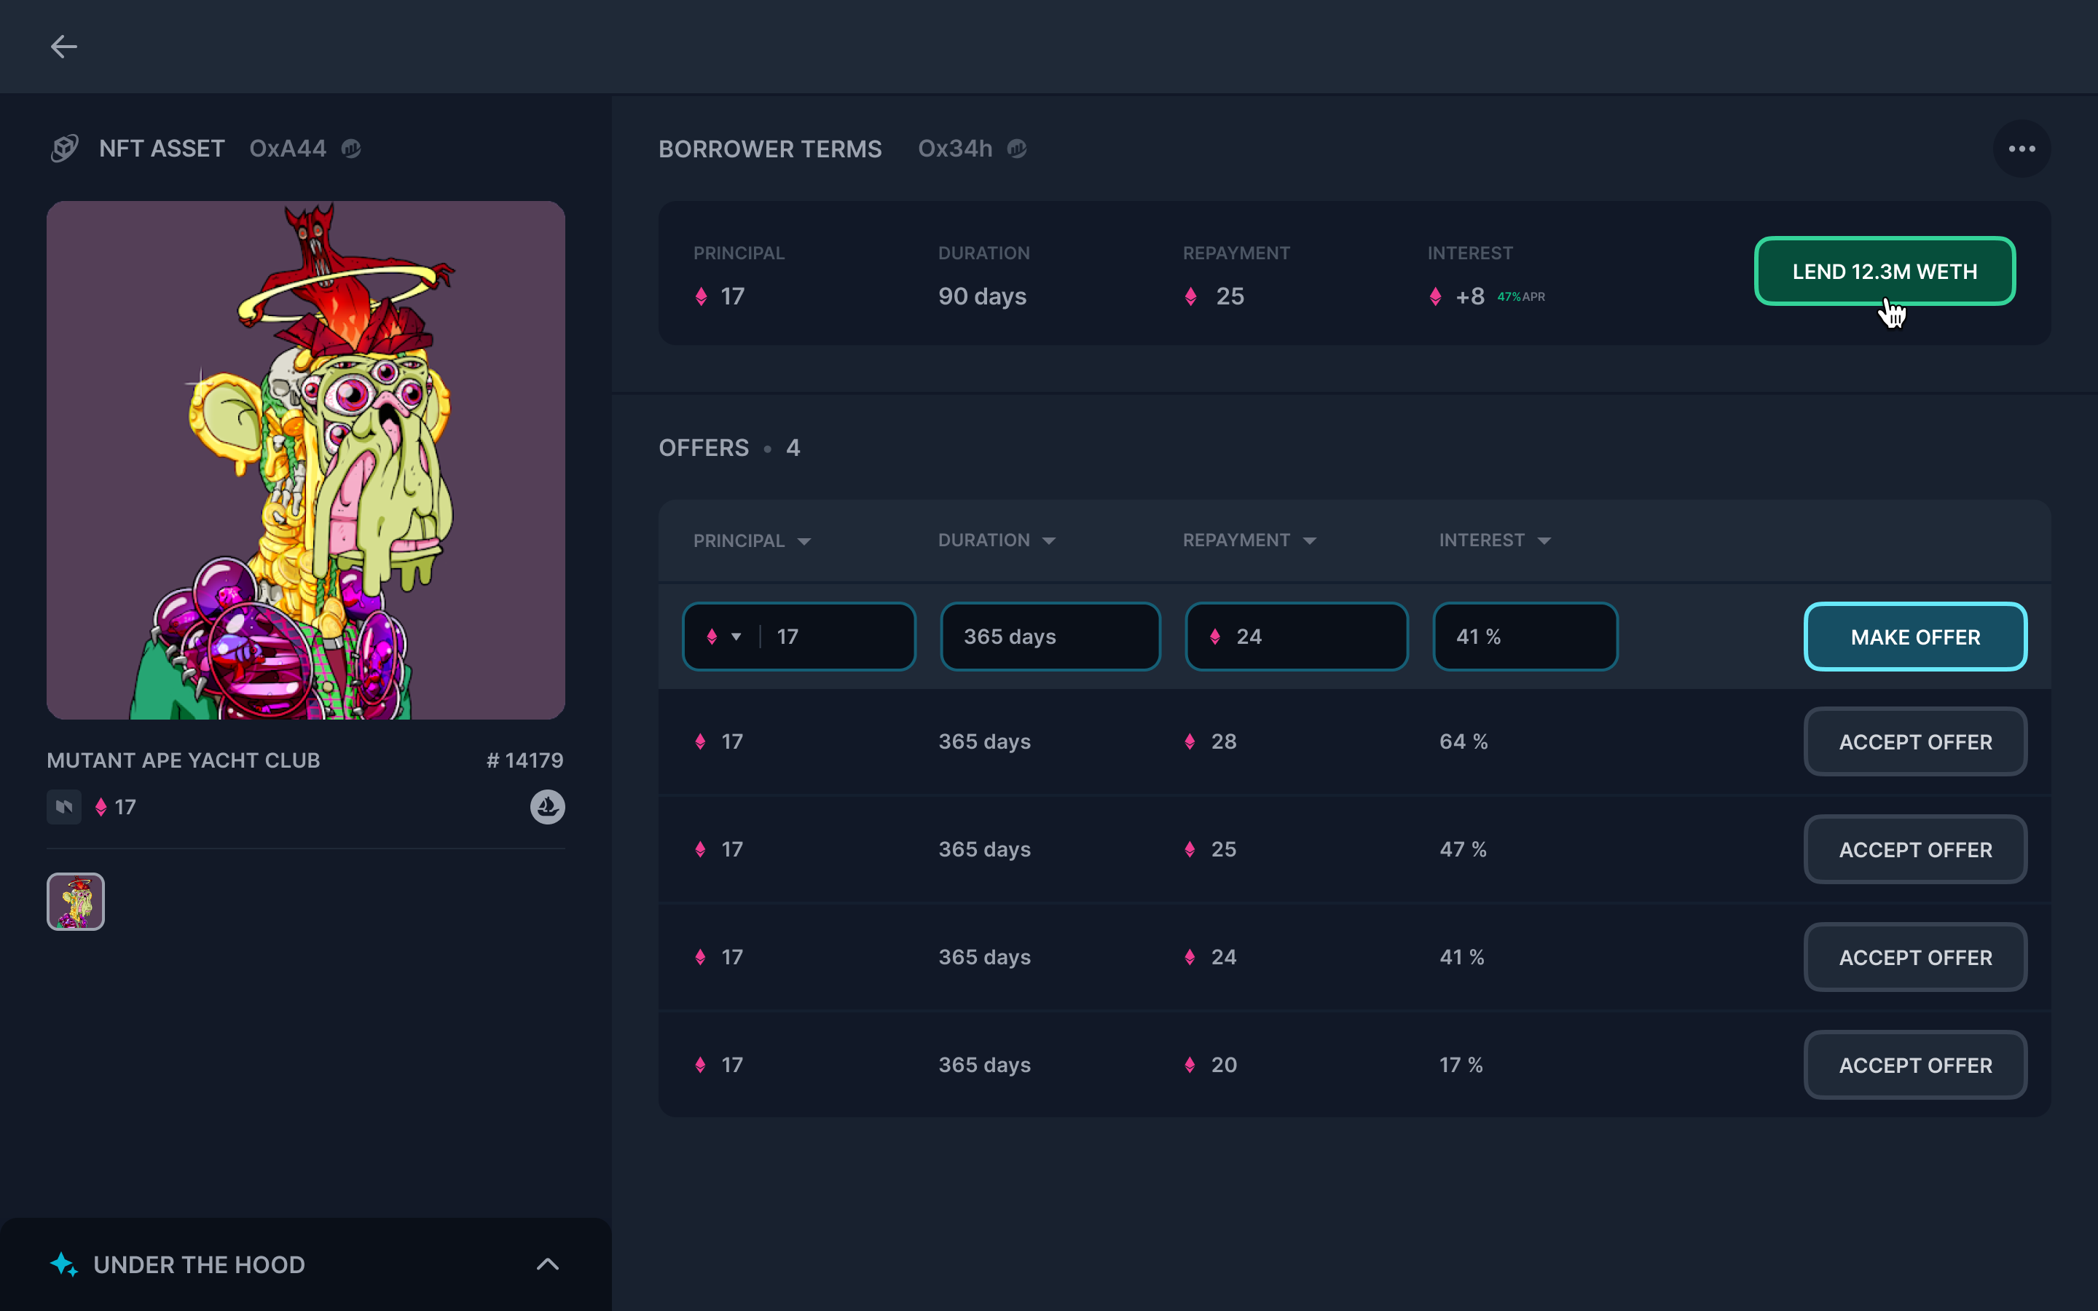Image resolution: width=2098 pixels, height=1311 pixels.
Task: Click the NFT asset cube icon
Action: 65,149
